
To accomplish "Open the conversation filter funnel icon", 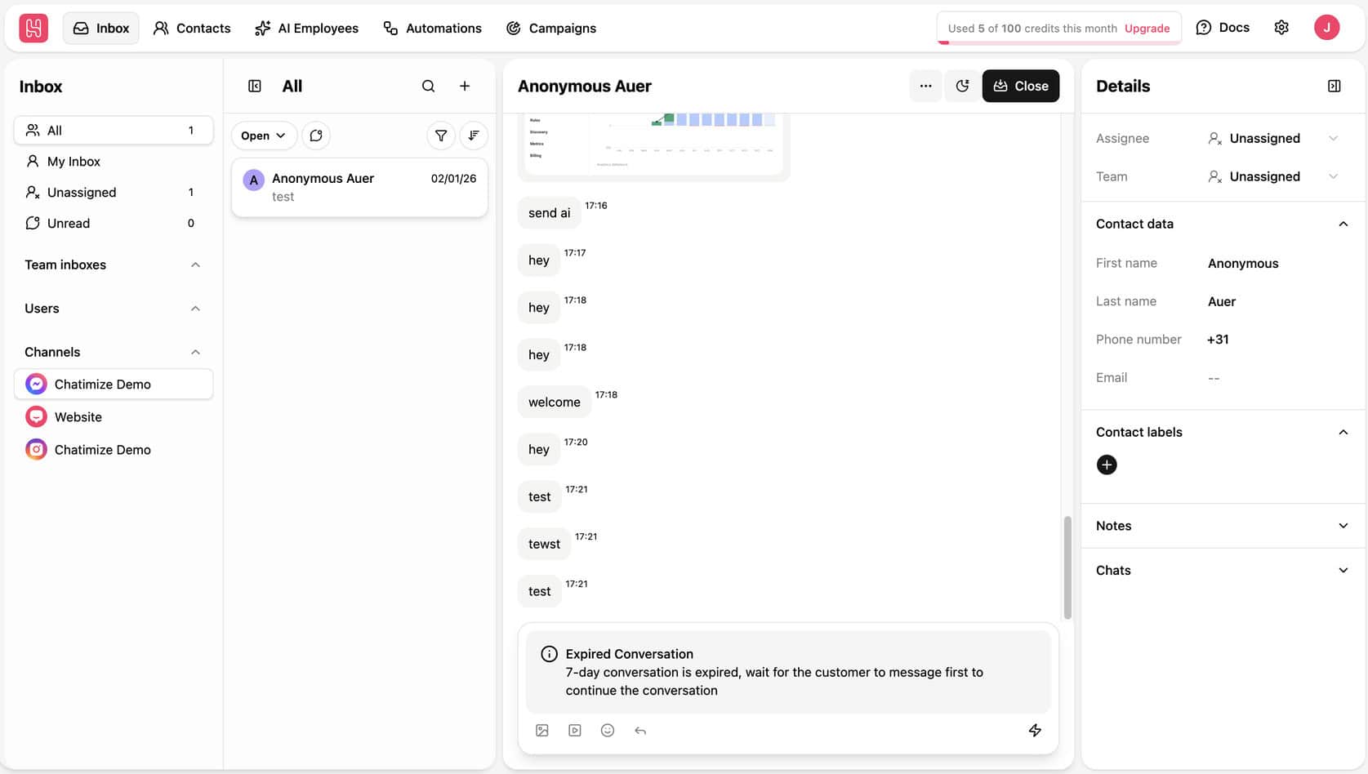I will click(441, 136).
